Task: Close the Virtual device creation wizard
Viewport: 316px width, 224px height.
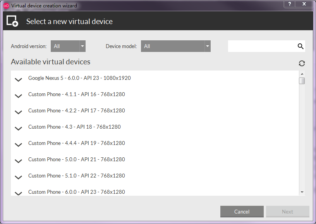Action: (304, 4)
